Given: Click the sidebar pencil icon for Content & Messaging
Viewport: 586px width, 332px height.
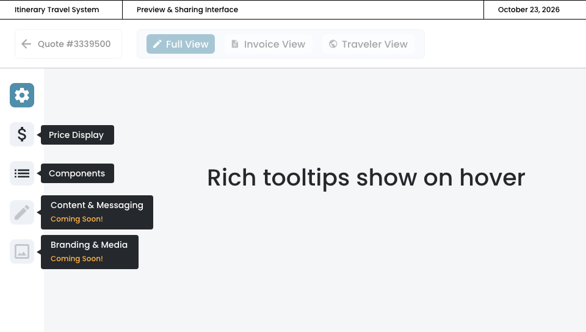Looking at the screenshot, I should click(22, 212).
